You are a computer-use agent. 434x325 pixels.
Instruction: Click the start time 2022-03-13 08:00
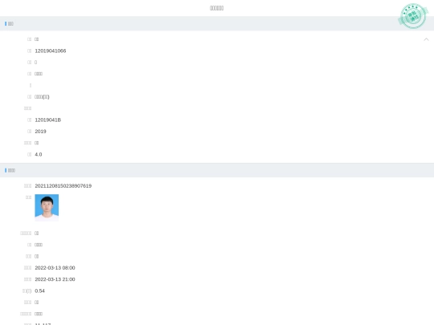[x=55, y=268]
